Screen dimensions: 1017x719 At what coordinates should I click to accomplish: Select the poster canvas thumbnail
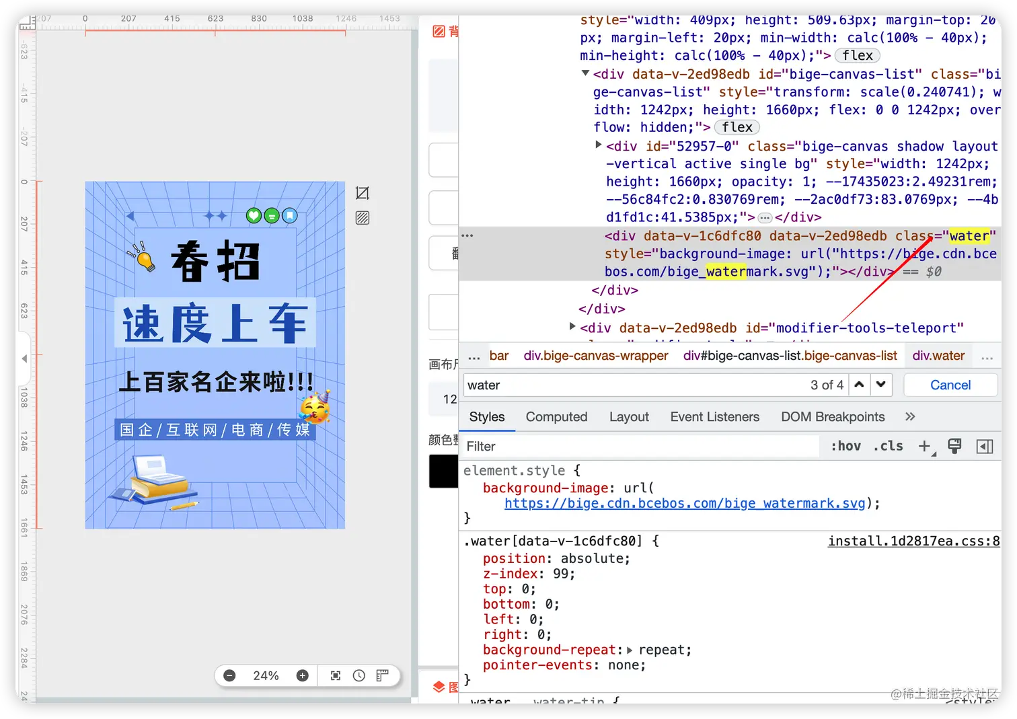[215, 355]
